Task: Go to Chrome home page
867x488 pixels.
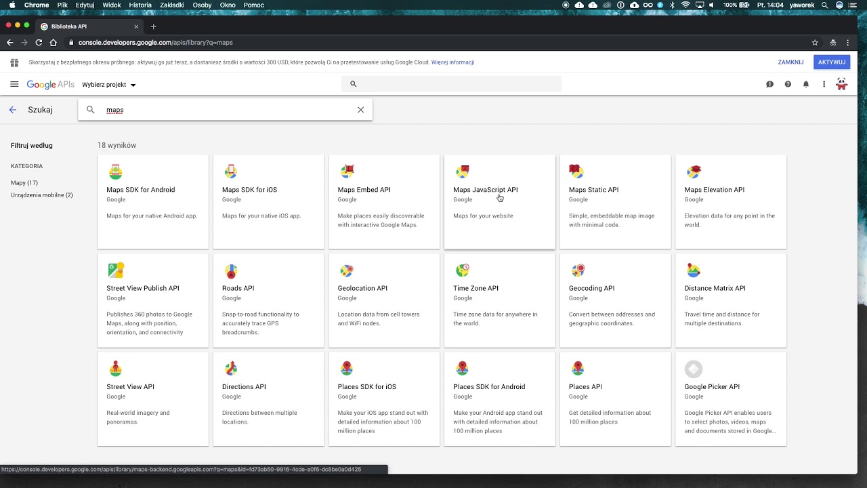Action: tap(54, 43)
